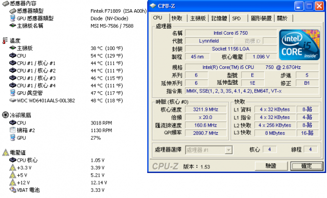Click the instruction set MMX, SSE field
327x198 pixels.
pos(252,91)
